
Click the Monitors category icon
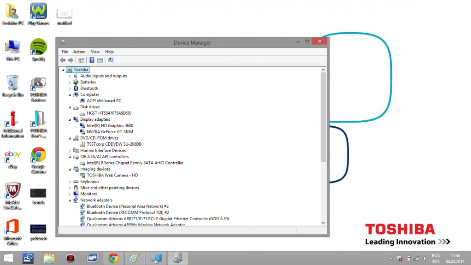pyautogui.click(x=76, y=194)
